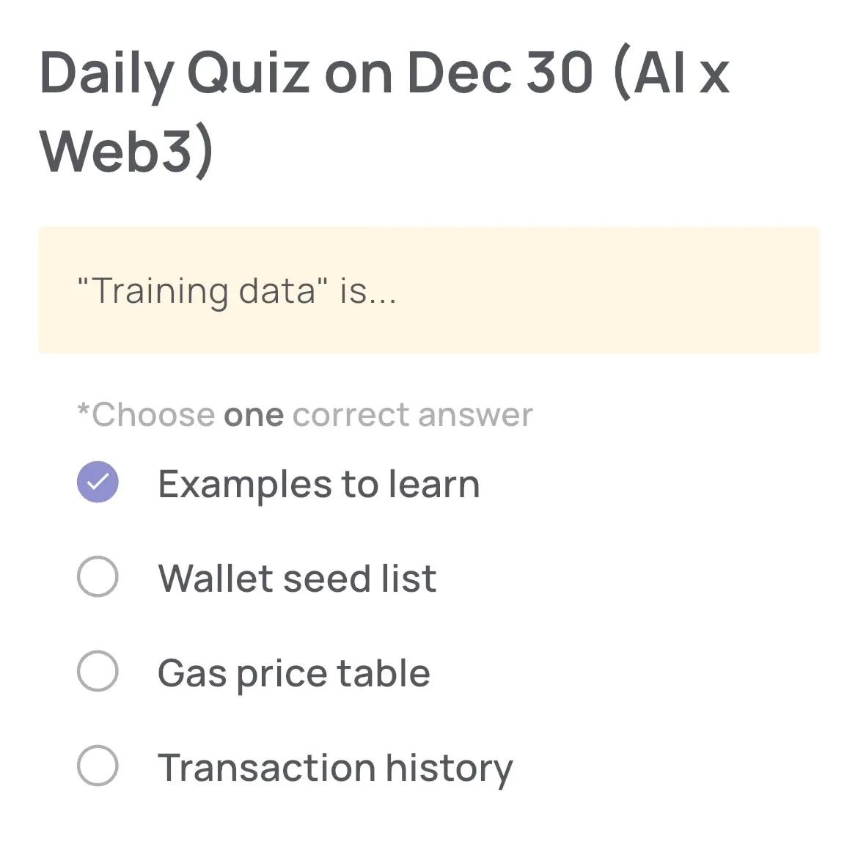Image resolution: width=858 pixels, height=847 pixels.
Task: Click the 'Choose one correct answer' hint text
Action: coord(304,414)
